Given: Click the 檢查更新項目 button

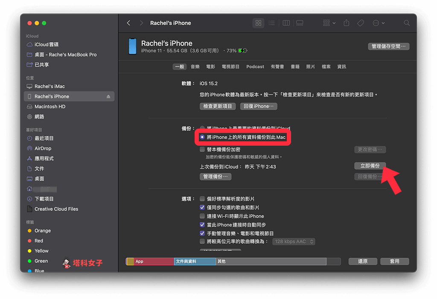Looking at the screenshot, I should pyautogui.click(x=218, y=106).
